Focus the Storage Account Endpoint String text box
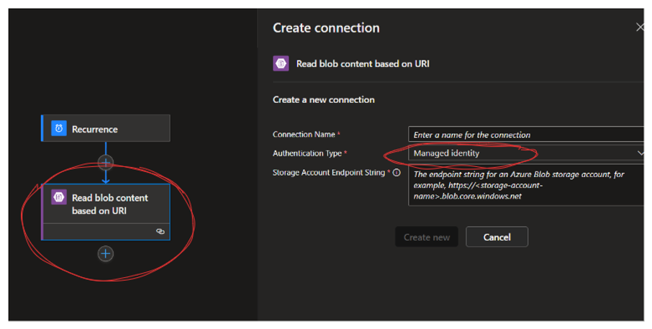Screen dimensions: 652x329 [526, 185]
